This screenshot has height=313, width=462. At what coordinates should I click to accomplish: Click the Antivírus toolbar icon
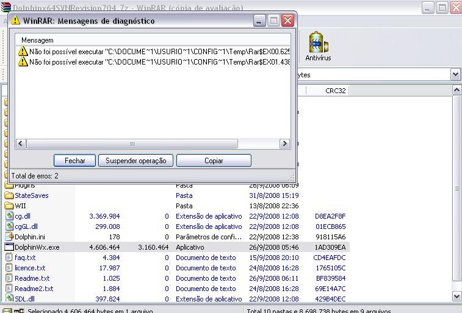tap(318, 46)
